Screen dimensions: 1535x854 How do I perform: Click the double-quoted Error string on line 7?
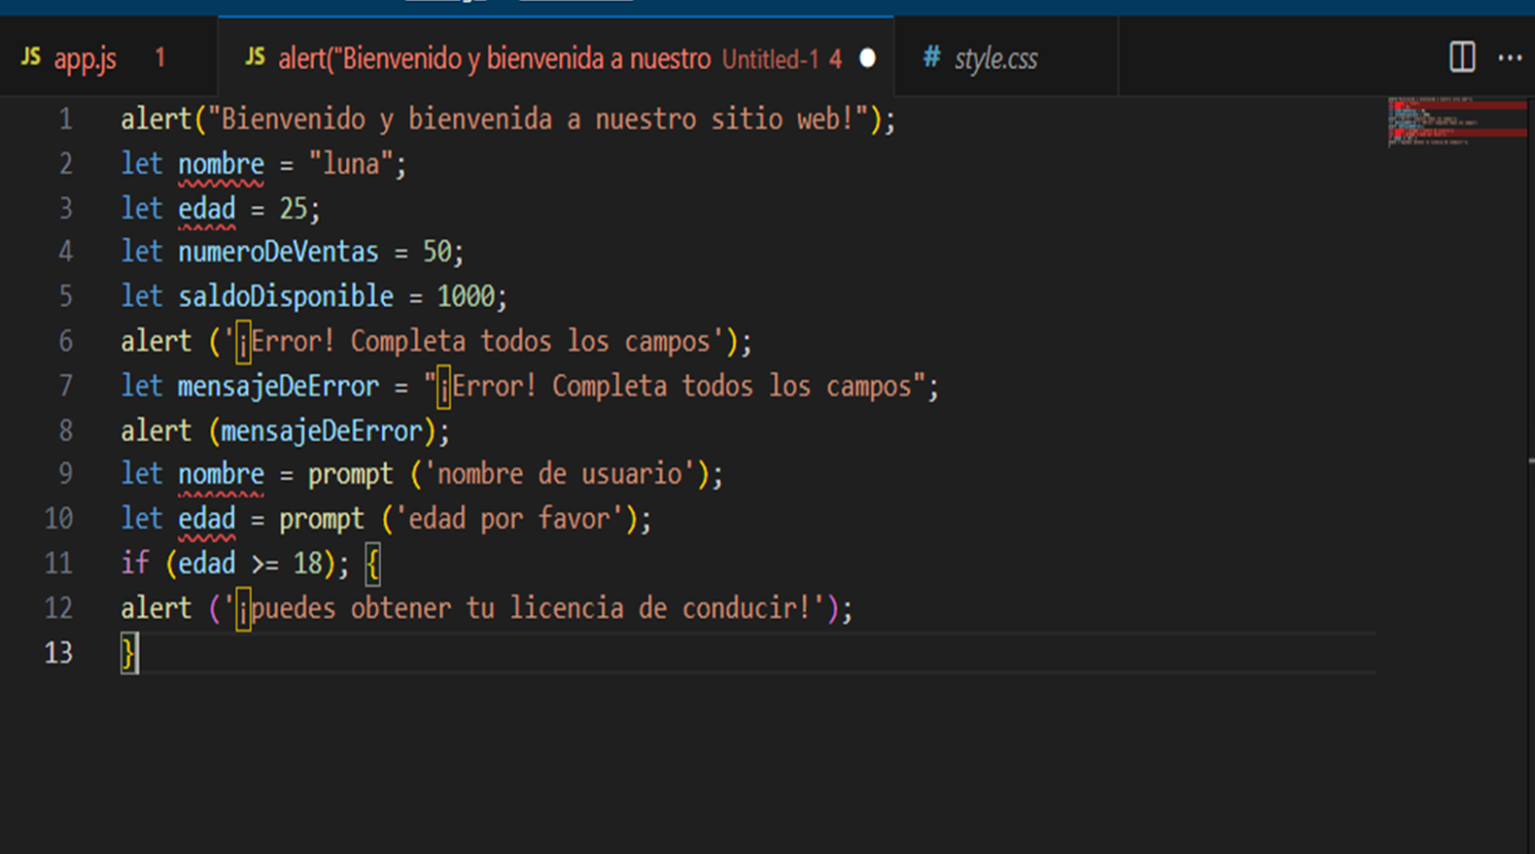click(x=675, y=387)
